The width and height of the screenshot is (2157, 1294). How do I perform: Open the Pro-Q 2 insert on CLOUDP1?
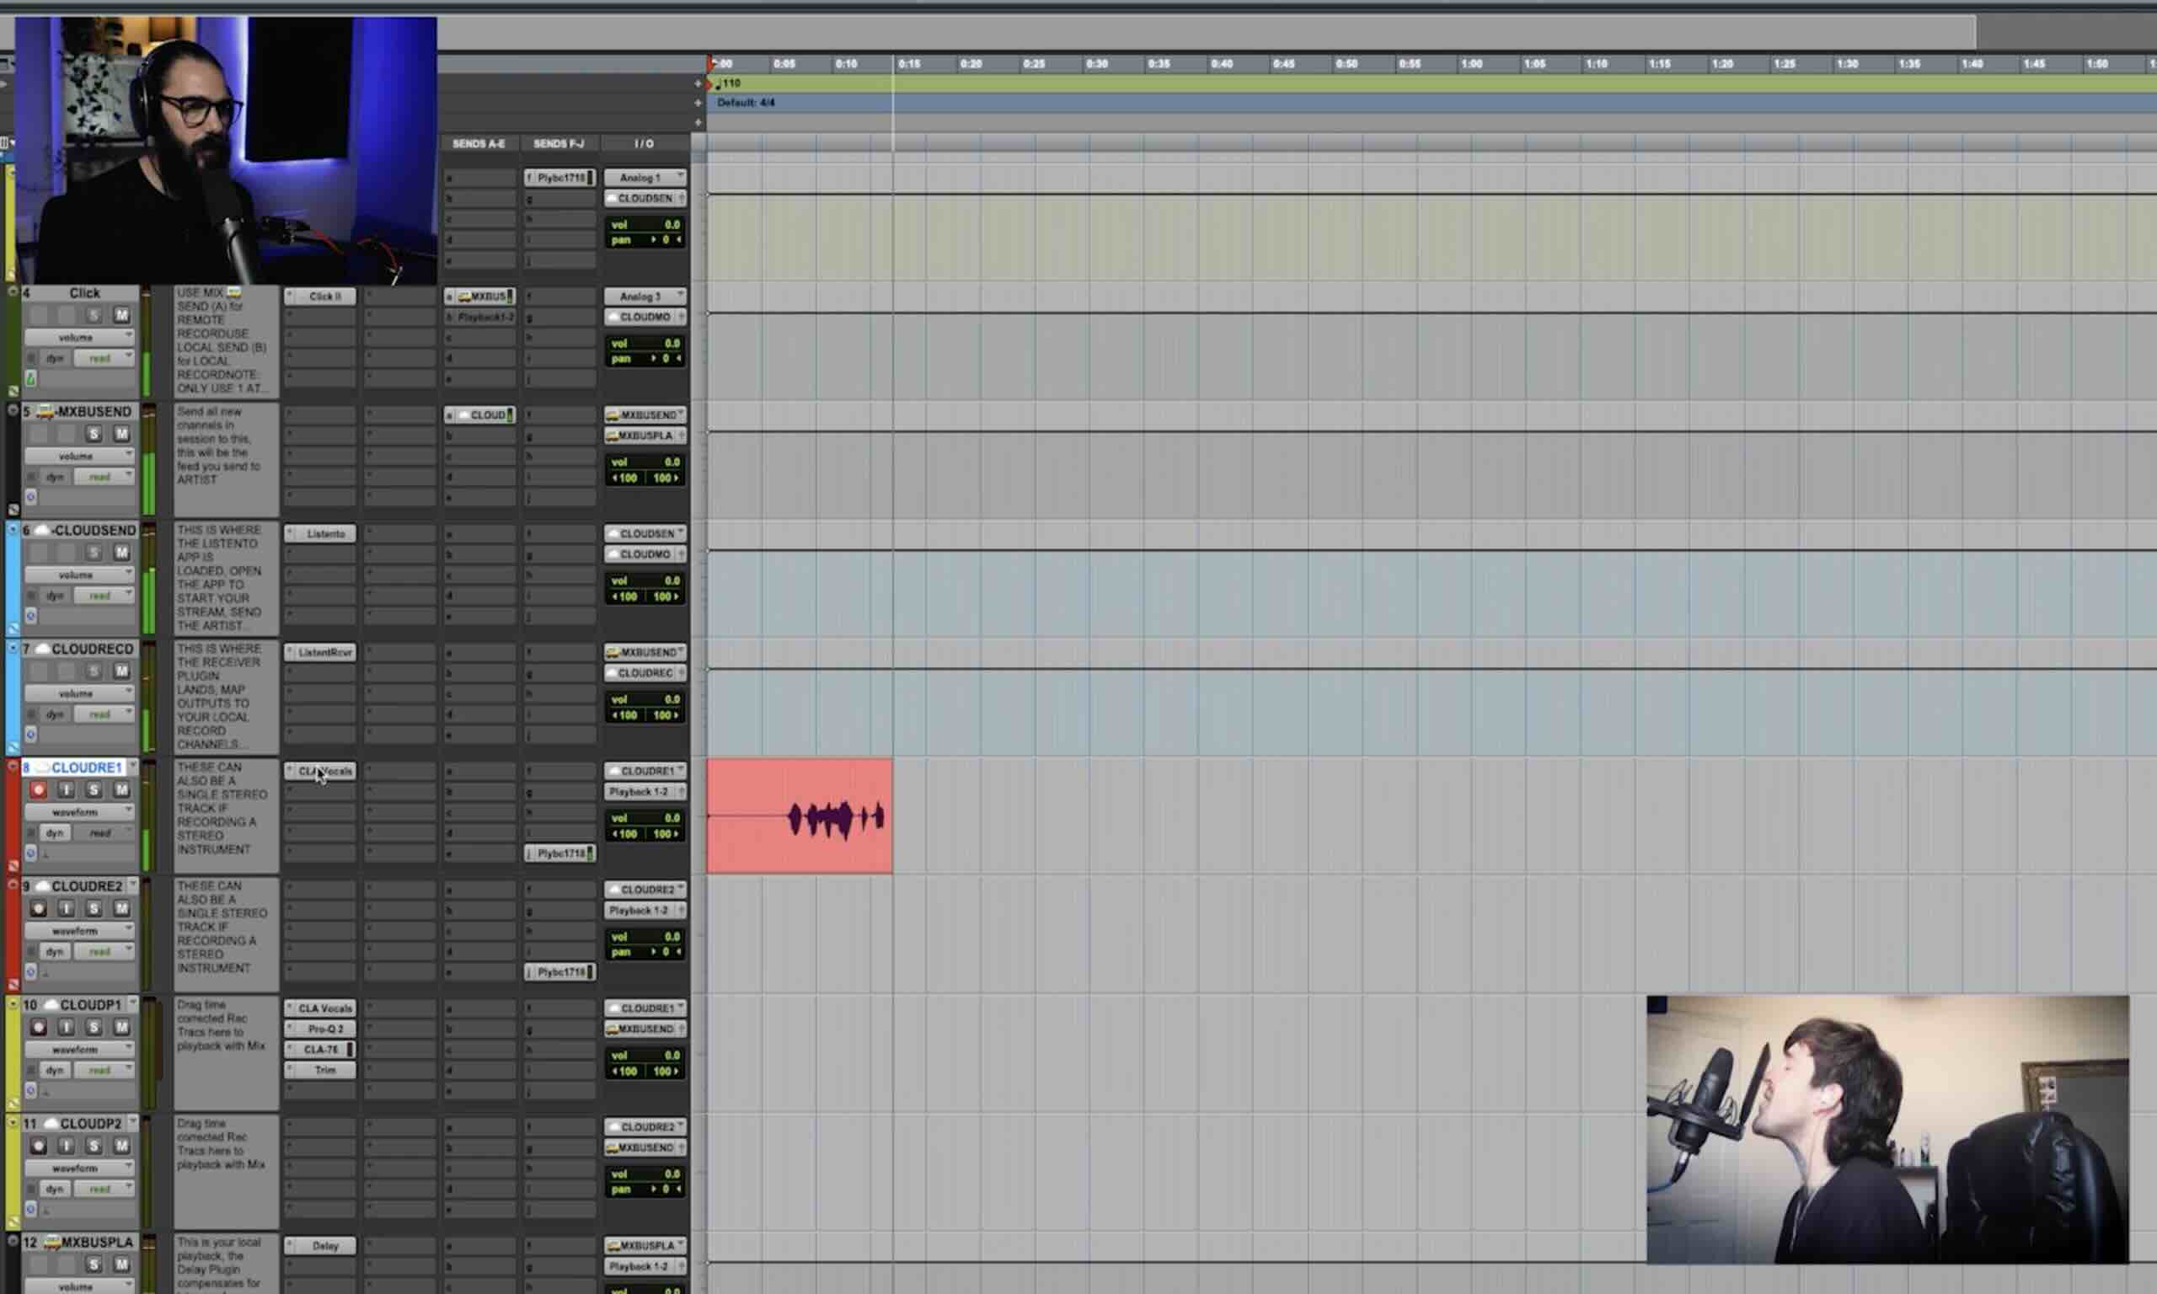tap(324, 1029)
